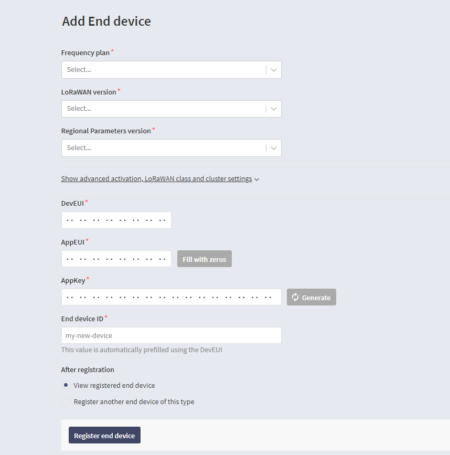Click the chevron beside the advanced settings link
Screen dimensions: 450x455
coord(256,178)
